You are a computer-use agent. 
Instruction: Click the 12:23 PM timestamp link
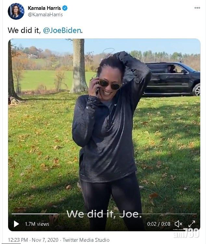coord(18,240)
